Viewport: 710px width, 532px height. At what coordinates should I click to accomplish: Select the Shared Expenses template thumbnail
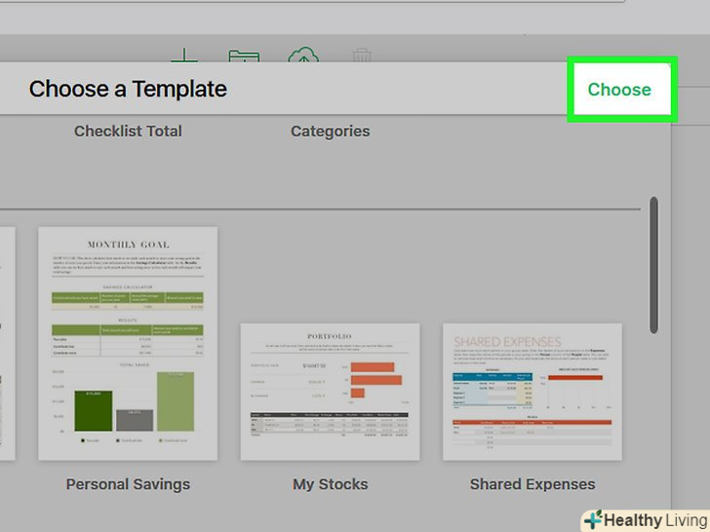click(x=532, y=392)
